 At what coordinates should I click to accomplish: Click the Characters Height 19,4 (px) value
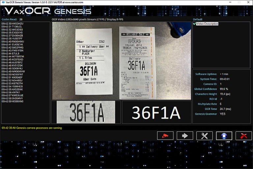tap(225, 94)
